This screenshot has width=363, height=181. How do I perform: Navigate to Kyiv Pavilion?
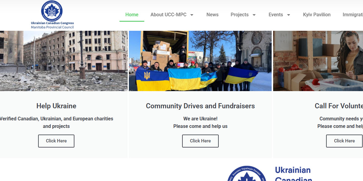(316, 14)
